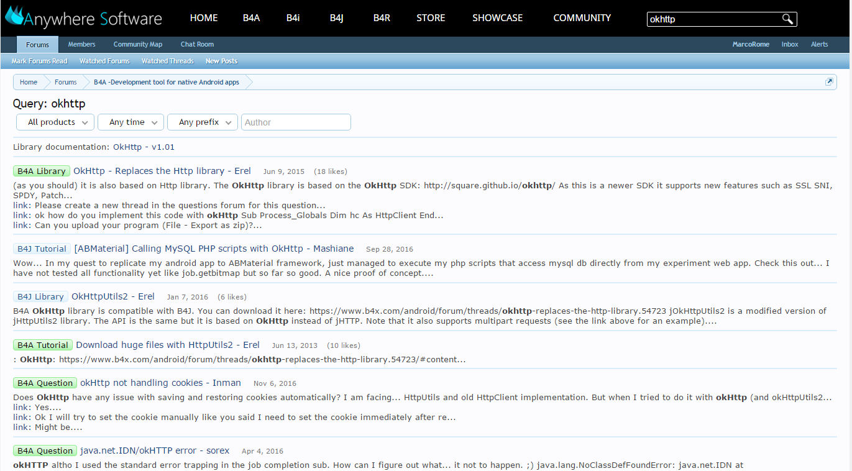Click the (6 likes) text
Image resolution: width=852 pixels, height=471 pixels.
[232, 297]
